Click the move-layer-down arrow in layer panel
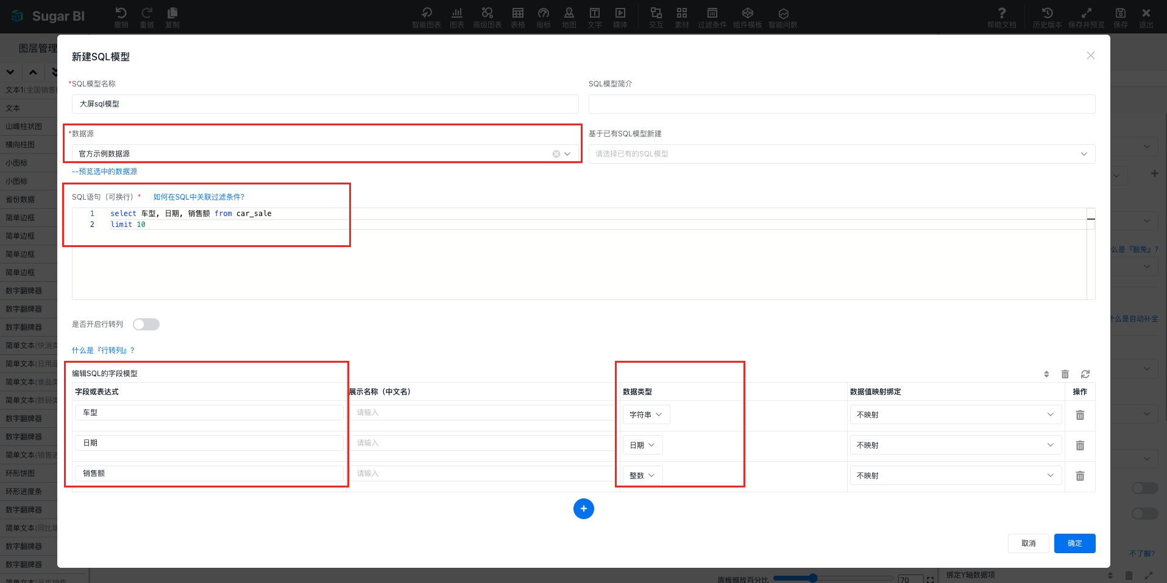This screenshot has height=583, width=1167. (10, 72)
